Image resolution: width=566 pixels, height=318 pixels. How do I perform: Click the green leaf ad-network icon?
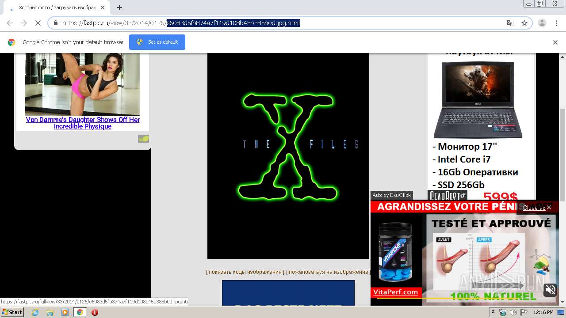[143, 139]
